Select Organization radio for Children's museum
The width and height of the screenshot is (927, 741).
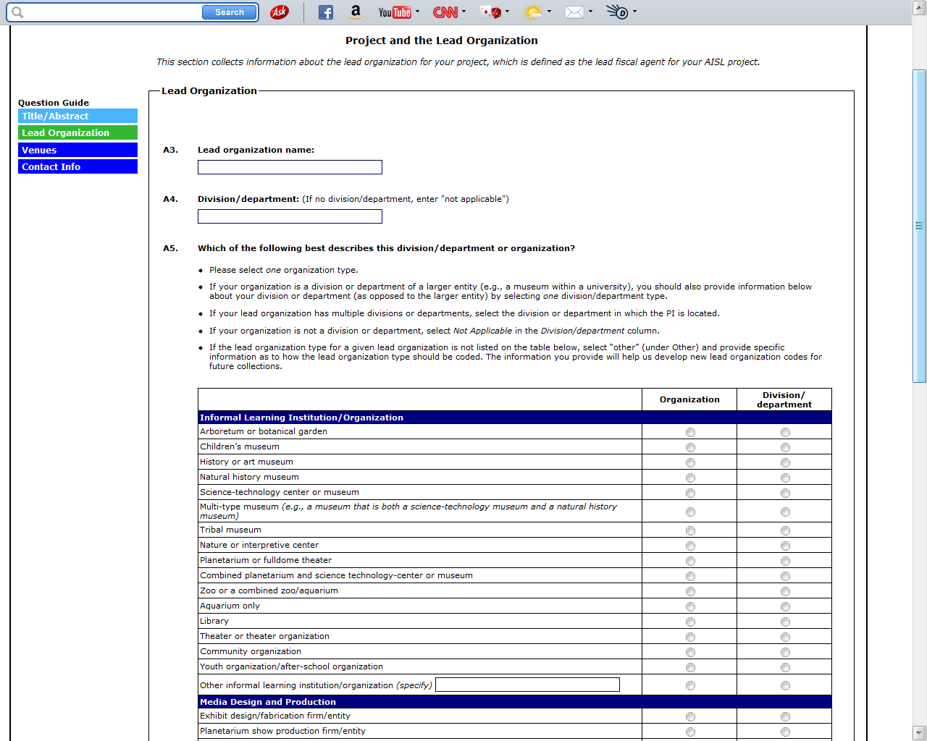(x=690, y=448)
